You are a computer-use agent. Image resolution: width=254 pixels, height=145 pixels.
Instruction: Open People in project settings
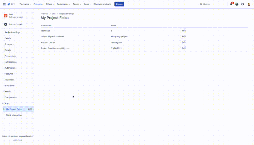click(8, 50)
